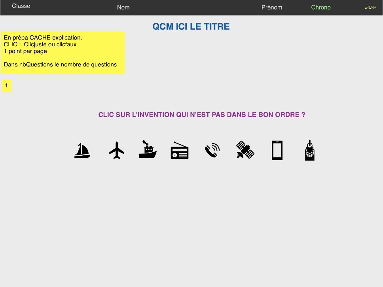The image size is (383, 287).
Task: Click the sailboat invention icon
Action: click(x=82, y=150)
